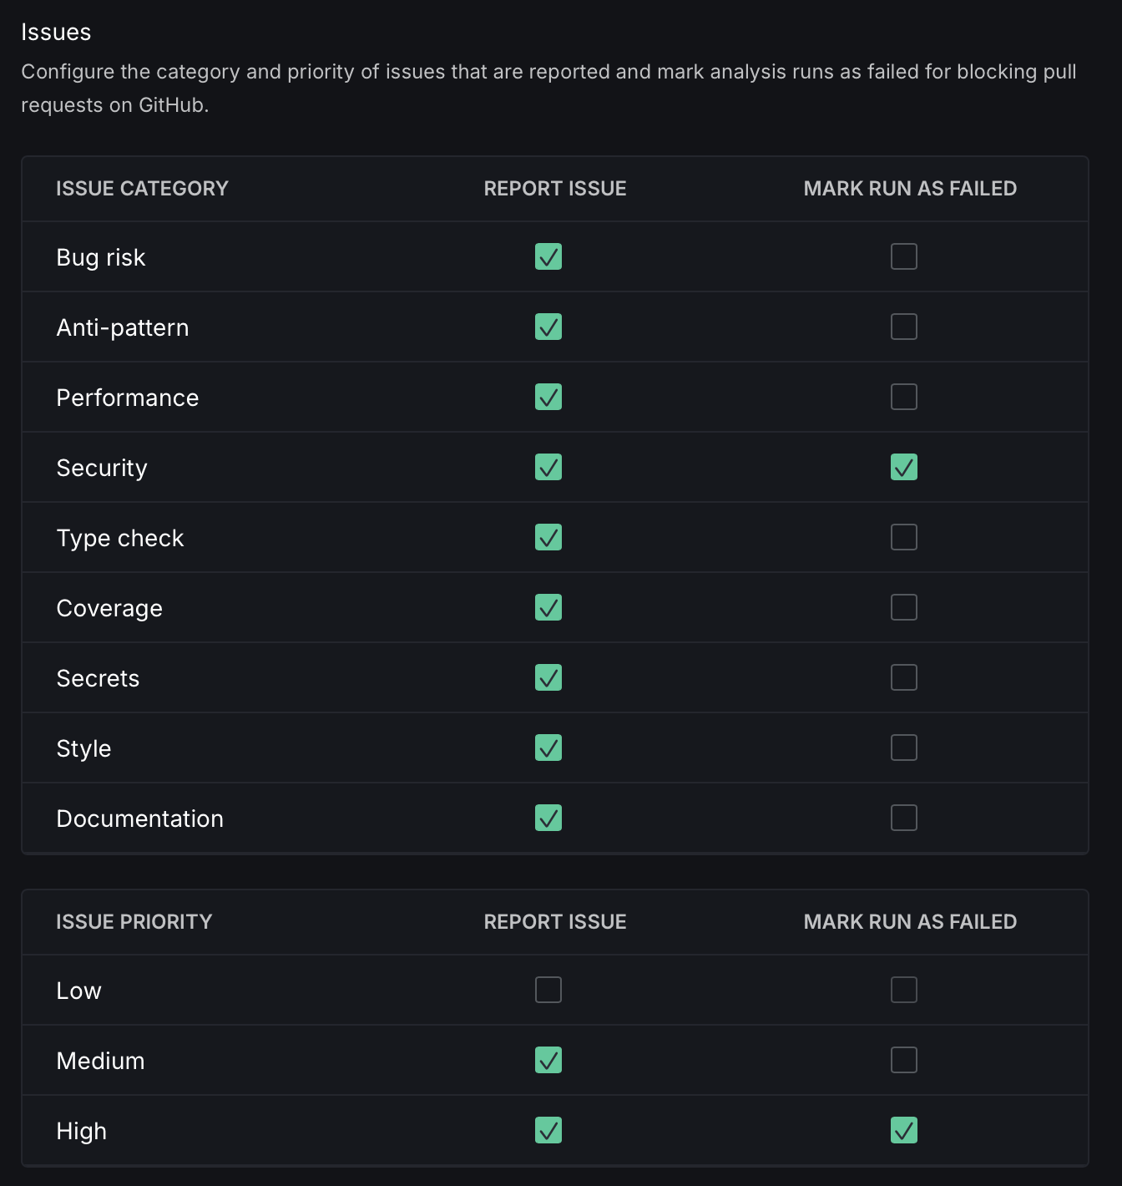Uncheck Report Issue for Medium priority
This screenshot has height=1186, width=1122.
[x=548, y=1060]
